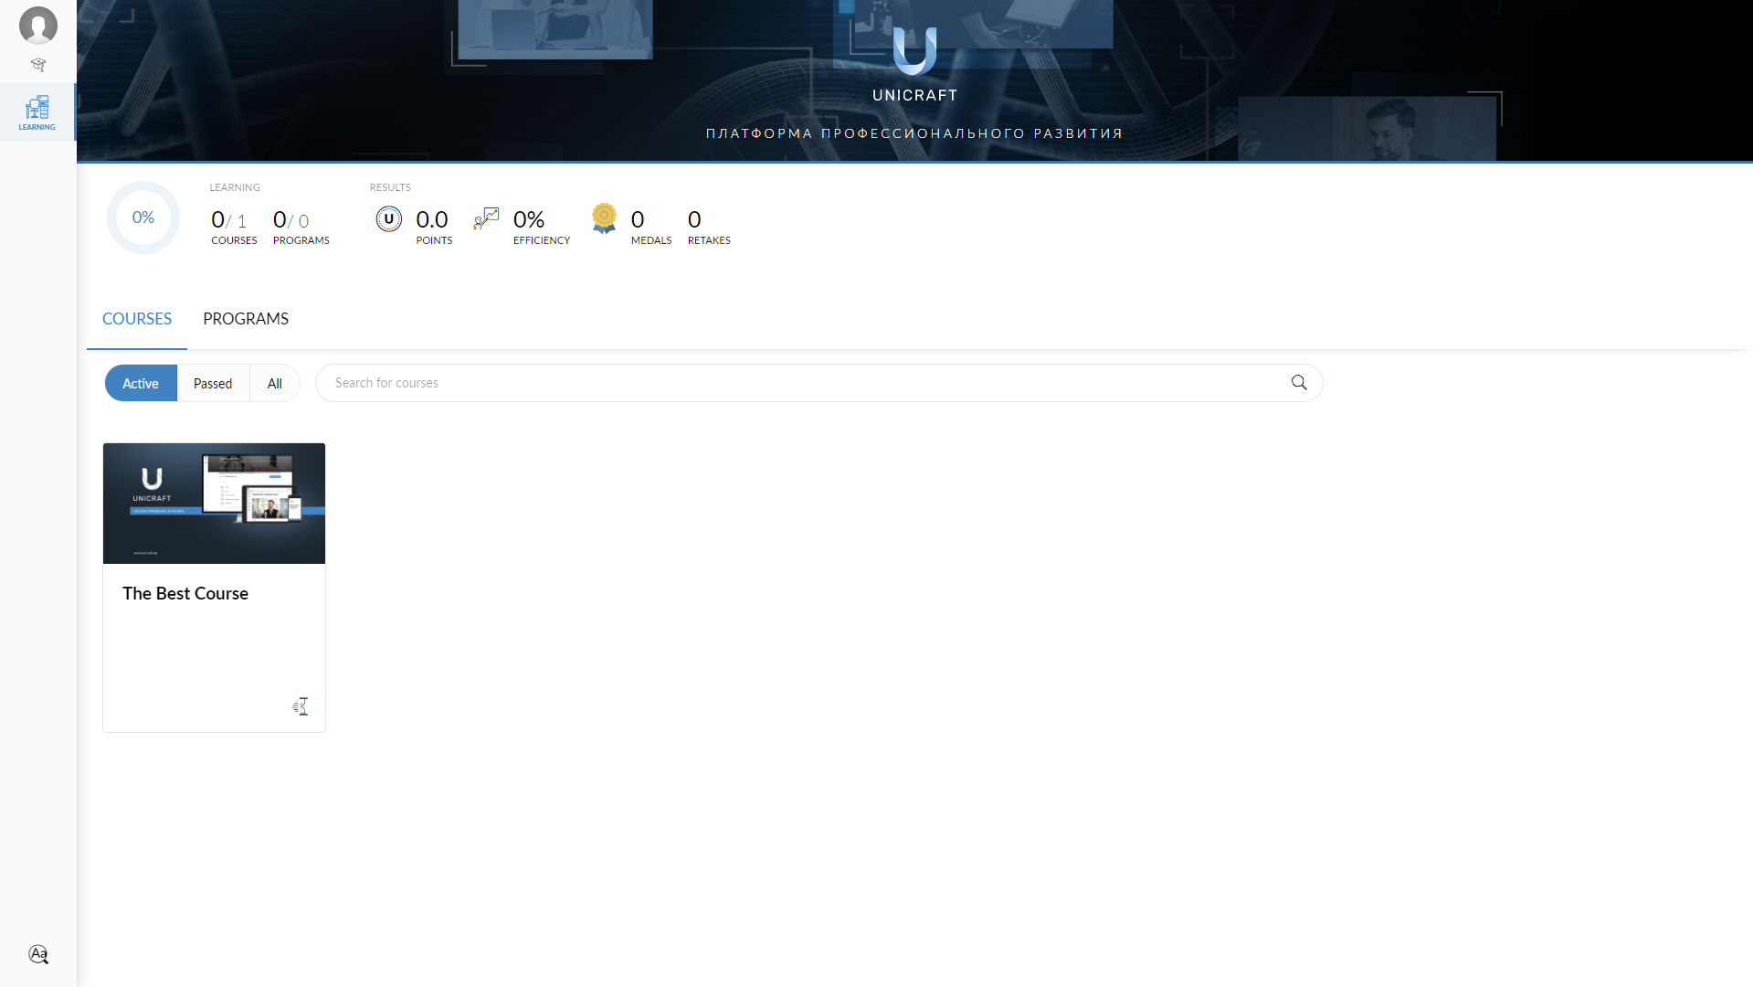1753x987 pixels.
Task: Switch to the Programs tab
Action: pos(246,319)
